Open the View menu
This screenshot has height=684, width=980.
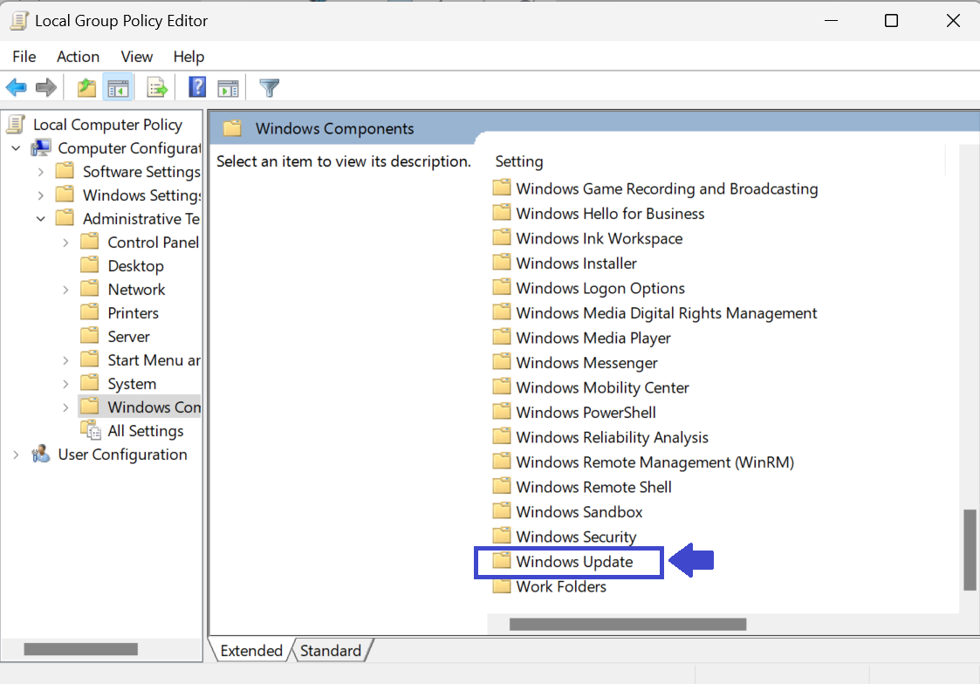click(x=136, y=57)
